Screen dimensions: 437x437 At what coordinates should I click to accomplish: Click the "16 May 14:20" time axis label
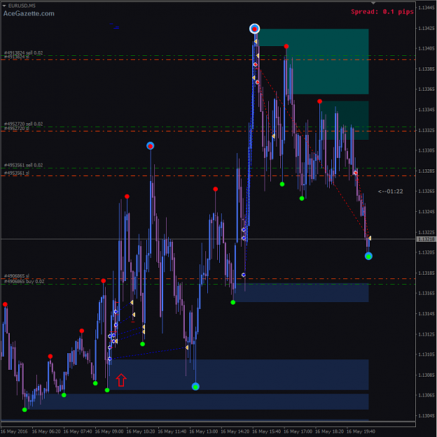(235, 431)
